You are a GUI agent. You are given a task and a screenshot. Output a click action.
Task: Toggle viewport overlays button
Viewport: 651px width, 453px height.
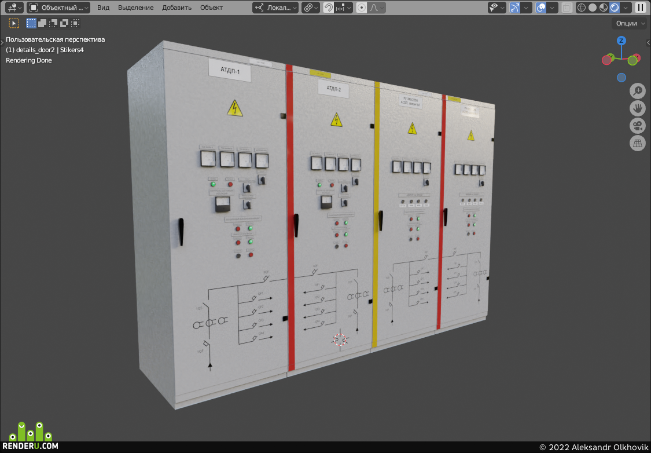point(540,8)
